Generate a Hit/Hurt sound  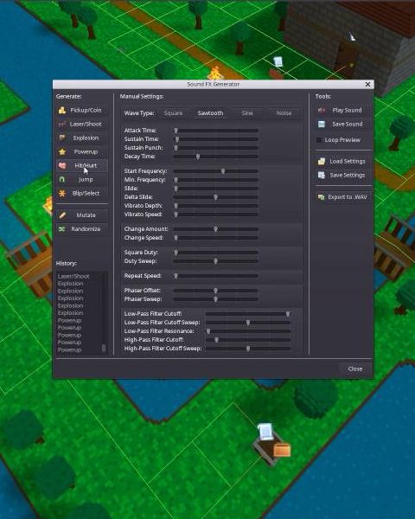82,165
